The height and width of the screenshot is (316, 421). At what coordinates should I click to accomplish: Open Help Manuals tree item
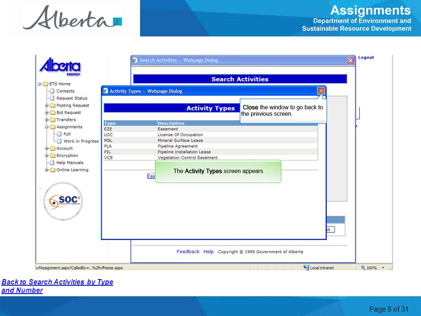70,162
